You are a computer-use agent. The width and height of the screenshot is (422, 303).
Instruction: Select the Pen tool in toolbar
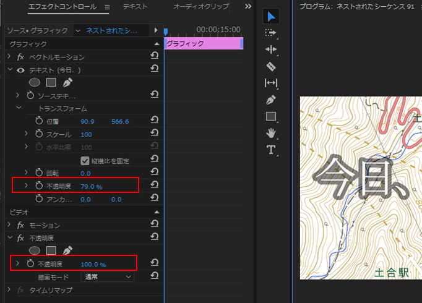(x=271, y=100)
